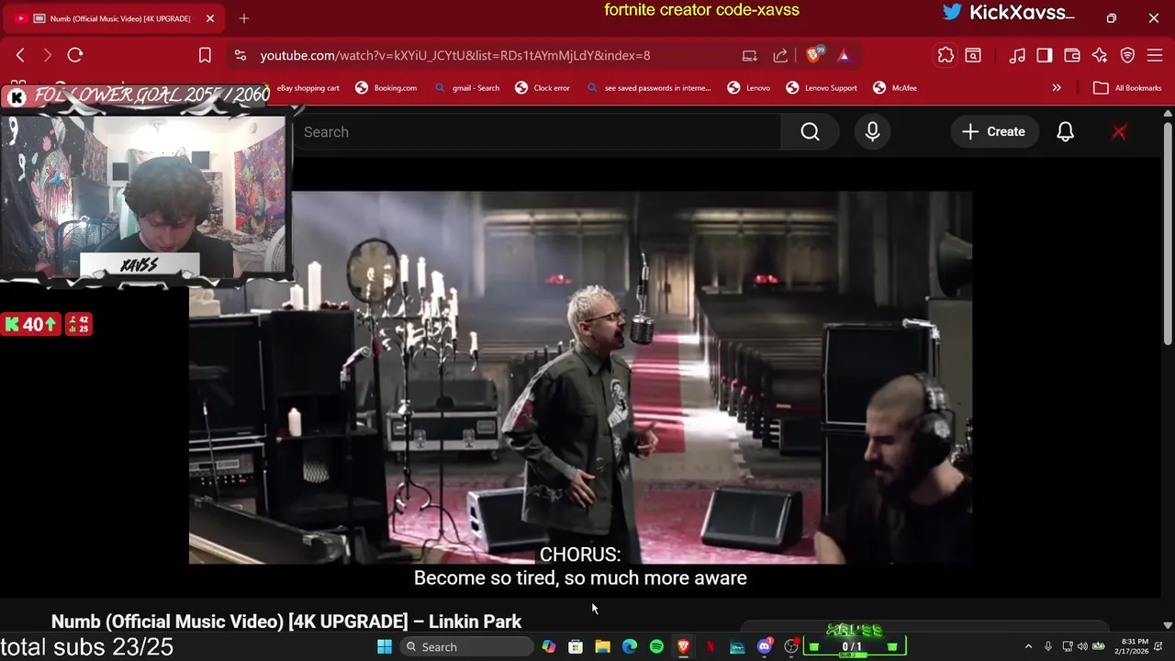Go back to the previous page
This screenshot has width=1175, height=661.
(20, 55)
